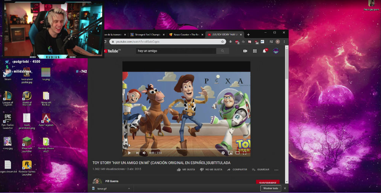Open the video player settings gear

pyautogui.click(x=223, y=153)
